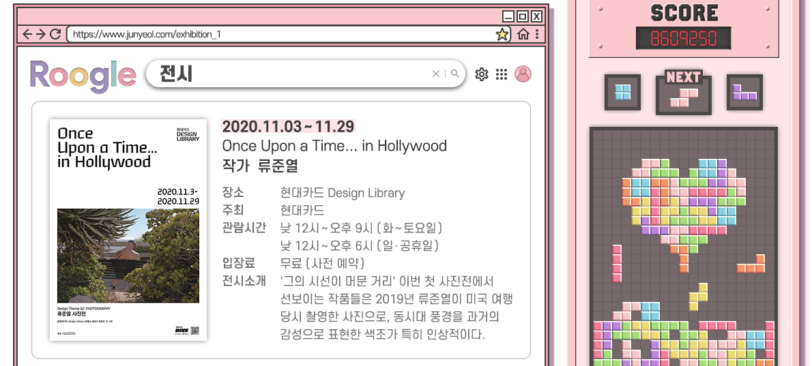
Task: Click the falling yellow S-shaped tetromino
Action: coord(698,296)
